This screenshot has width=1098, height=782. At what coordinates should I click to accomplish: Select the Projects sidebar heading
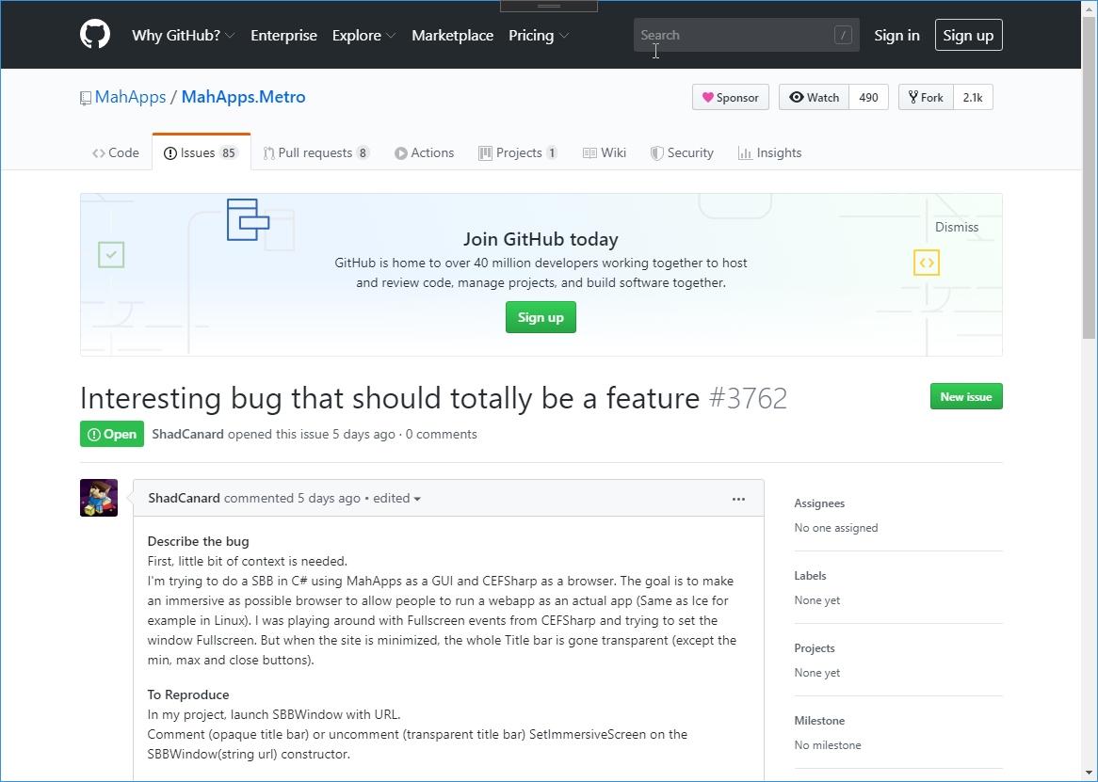coord(815,647)
